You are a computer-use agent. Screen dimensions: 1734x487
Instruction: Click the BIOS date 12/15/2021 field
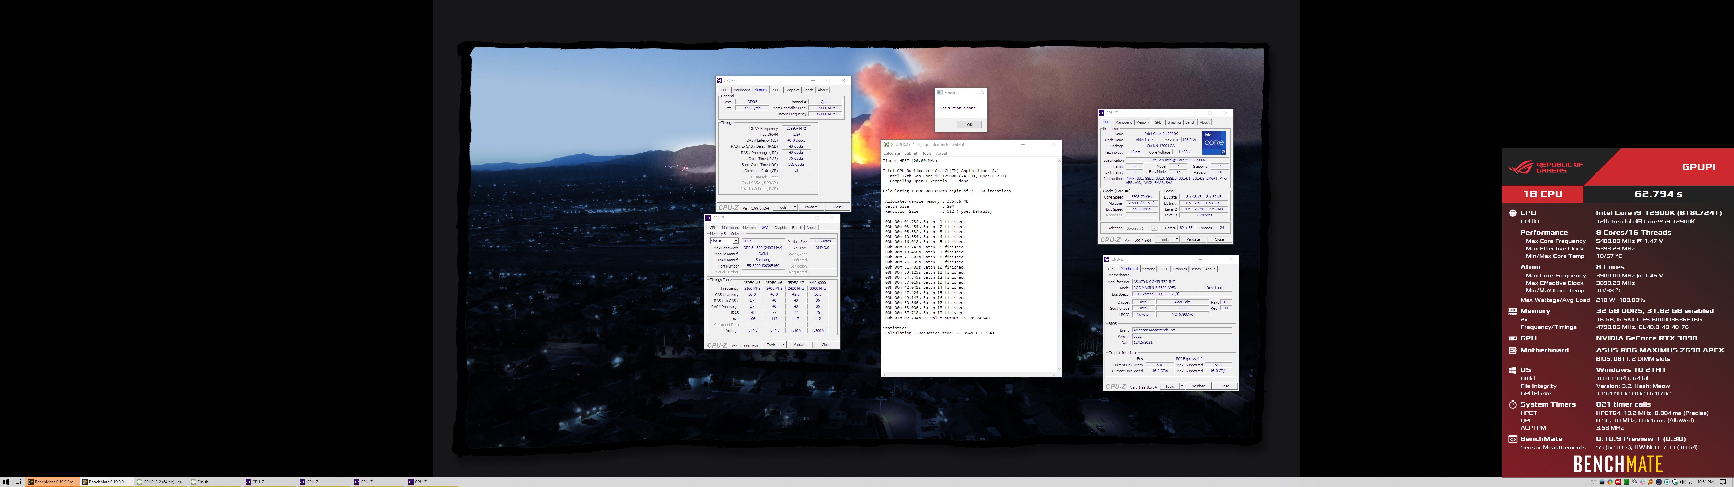pos(1182,342)
